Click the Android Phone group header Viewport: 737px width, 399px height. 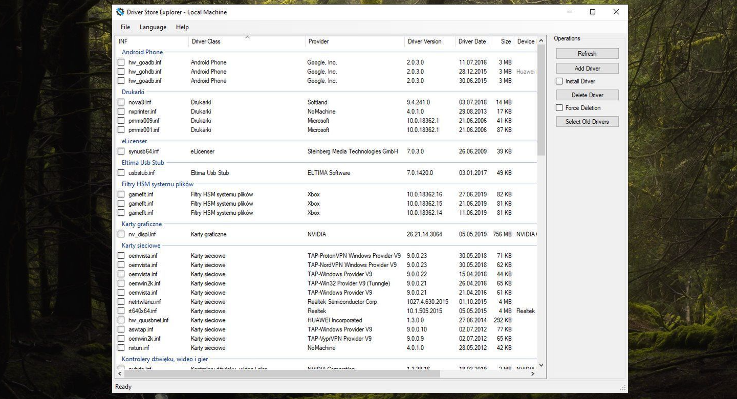coord(142,52)
